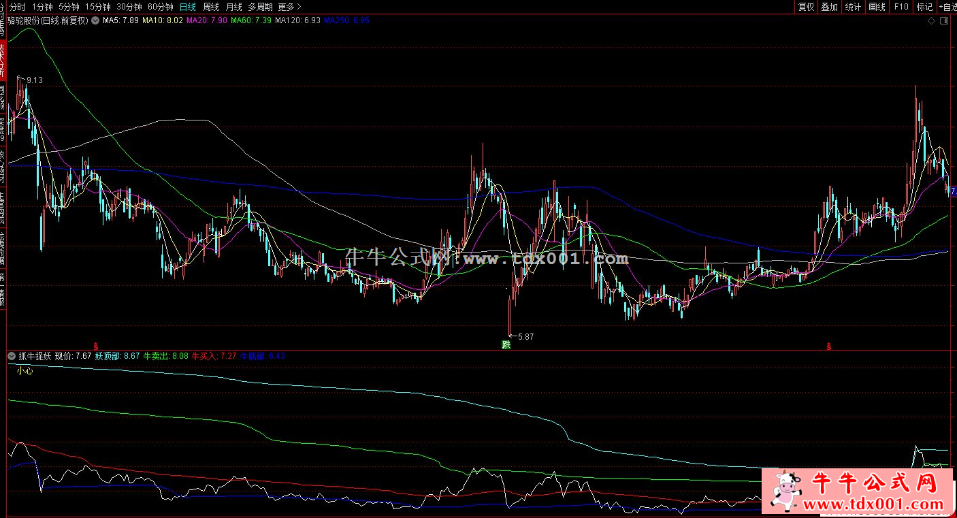Switch to 分时 chart view
This screenshot has width=957, height=518.
[17, 7]
